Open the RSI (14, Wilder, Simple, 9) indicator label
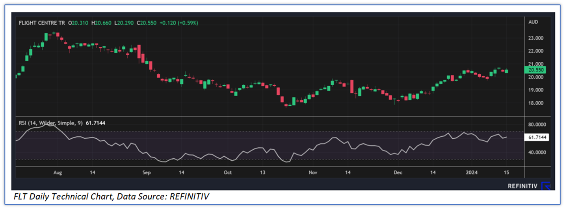The width and height of the screenshot is (565, 209). [x=50, y=123]
